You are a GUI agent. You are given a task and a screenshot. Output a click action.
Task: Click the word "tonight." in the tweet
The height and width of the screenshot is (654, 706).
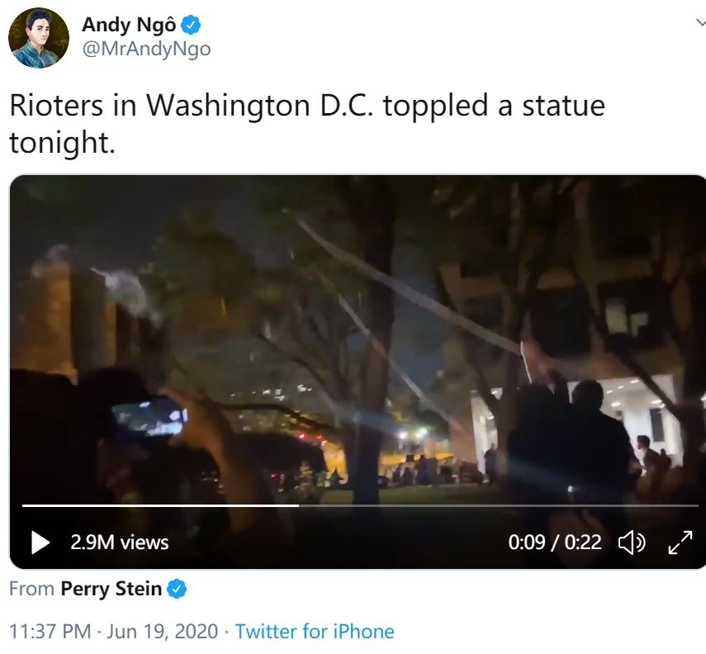(x=62, y=143)
